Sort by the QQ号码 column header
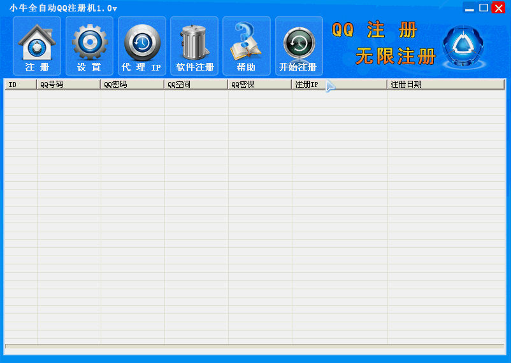 (68, 85)
